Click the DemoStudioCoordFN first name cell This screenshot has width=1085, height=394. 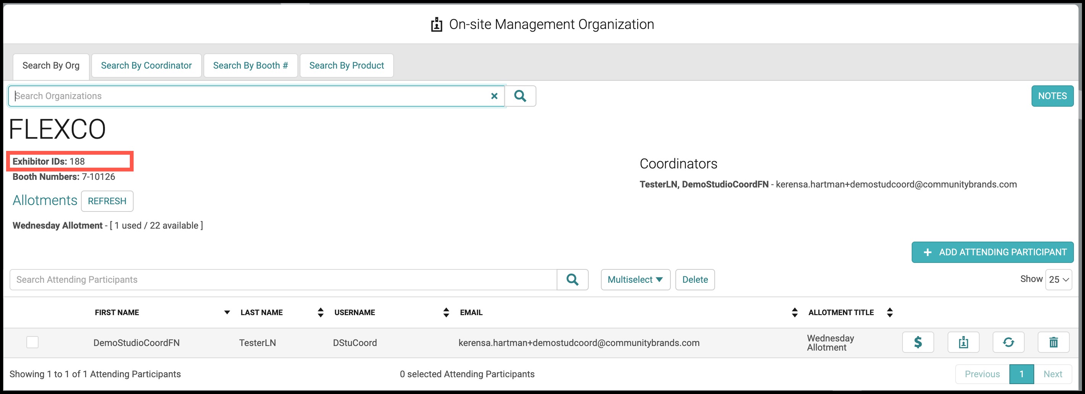[136, 343]
